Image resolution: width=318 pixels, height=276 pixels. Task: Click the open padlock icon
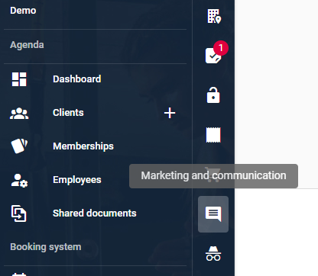click(x=213, y=95)
